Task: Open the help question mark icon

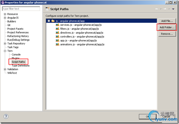Action: click(x=6, y=116)
